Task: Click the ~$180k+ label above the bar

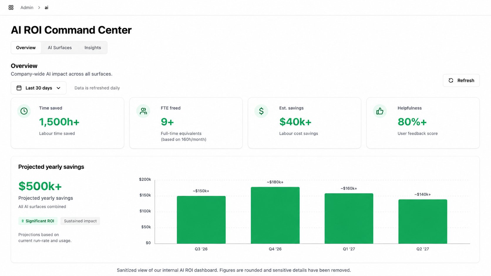Action: (275, 182)
